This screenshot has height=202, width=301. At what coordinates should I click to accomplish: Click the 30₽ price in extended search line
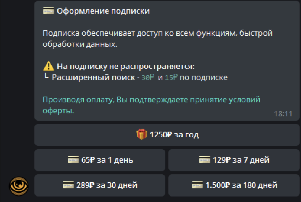point(148,77)
